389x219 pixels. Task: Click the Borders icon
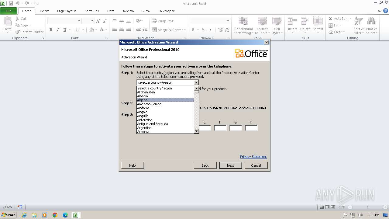pos(78,30)
